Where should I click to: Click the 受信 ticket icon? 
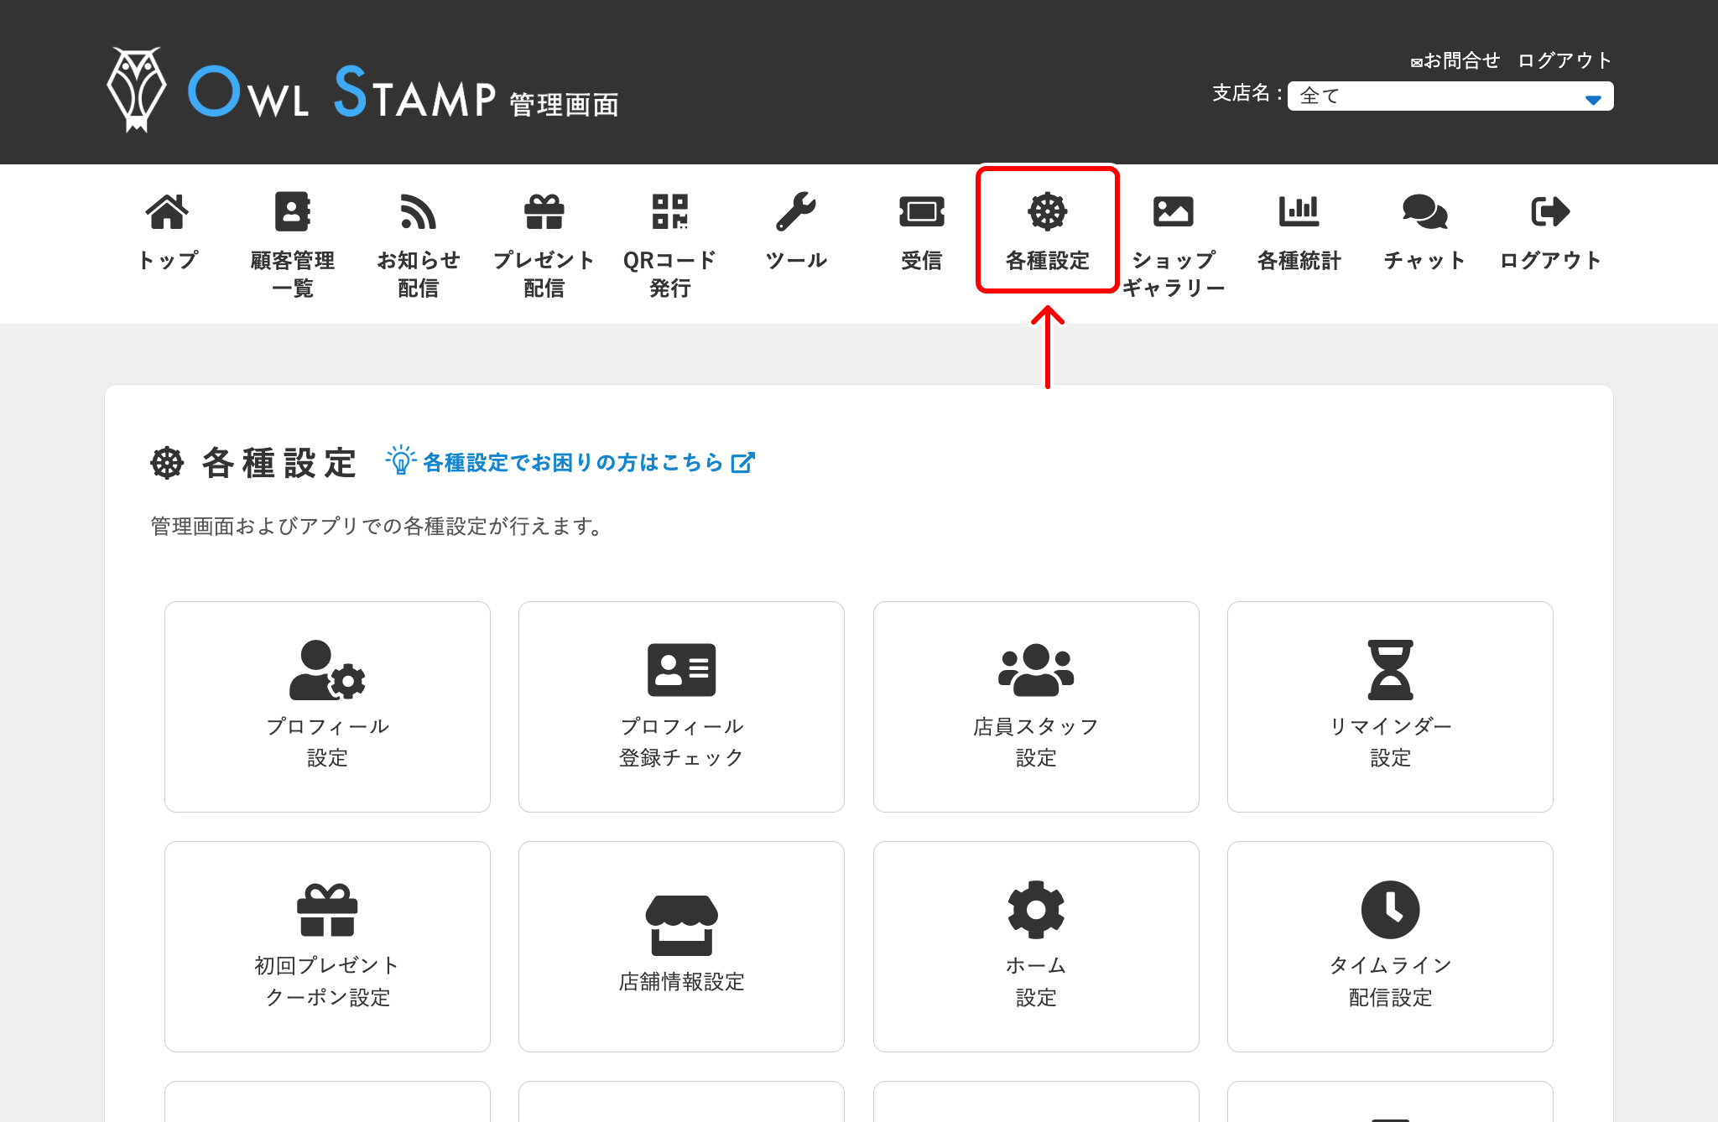click(x=922, y=211)
